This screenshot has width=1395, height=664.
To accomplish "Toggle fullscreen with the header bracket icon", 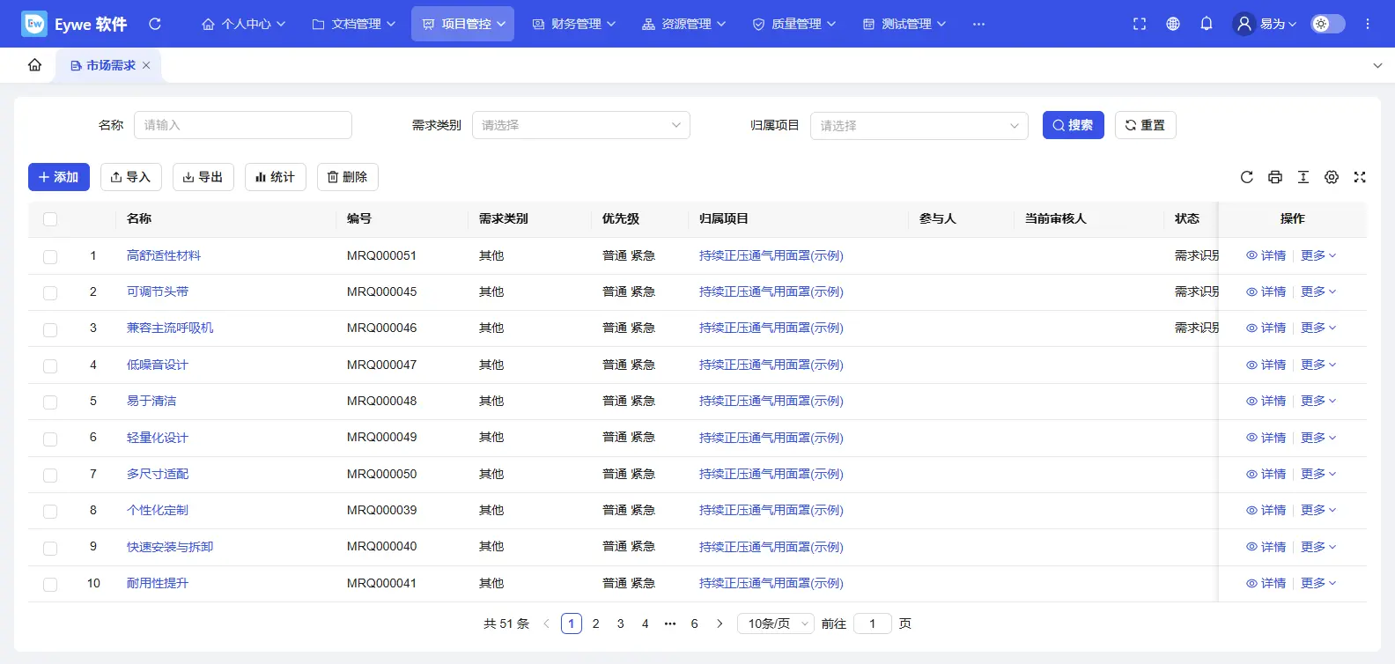I will point(1140,24).
